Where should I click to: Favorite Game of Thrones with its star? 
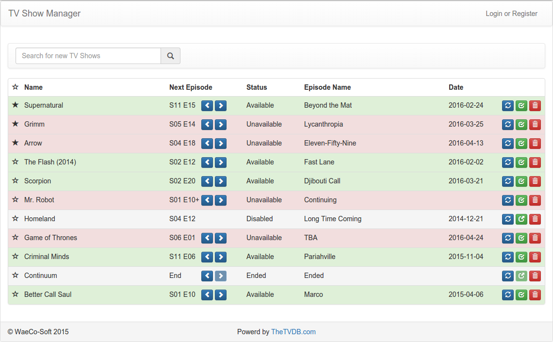pos(15,237)
